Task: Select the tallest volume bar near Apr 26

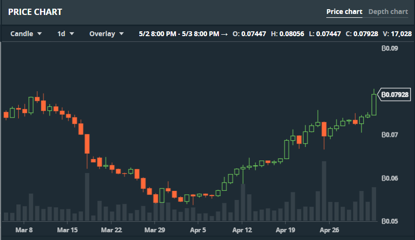Action: 324,191
